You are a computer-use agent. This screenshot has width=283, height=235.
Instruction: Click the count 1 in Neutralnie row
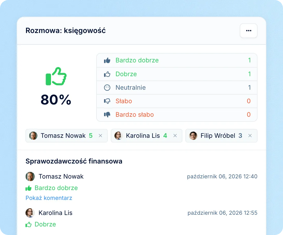click(x=249, y=87)
